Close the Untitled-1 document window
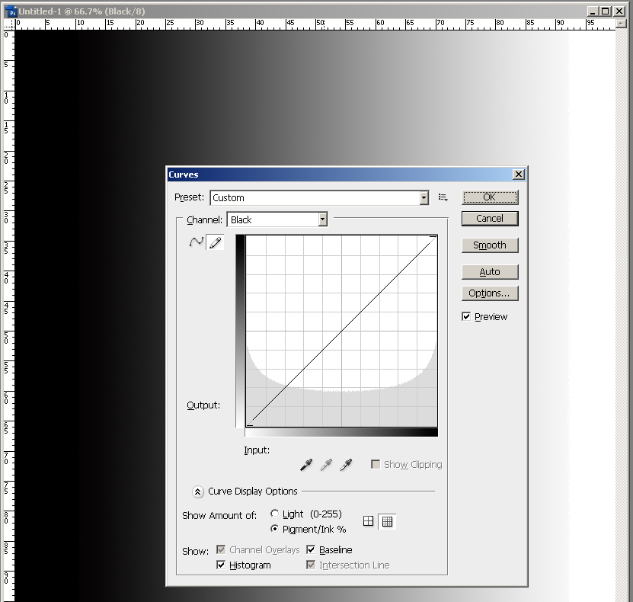Viewport: 633px width, 602px height. [619, 11]
